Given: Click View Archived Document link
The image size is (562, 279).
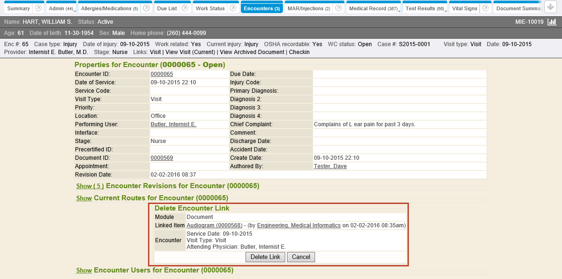Looking at the screenshot, I should point(252,52).
